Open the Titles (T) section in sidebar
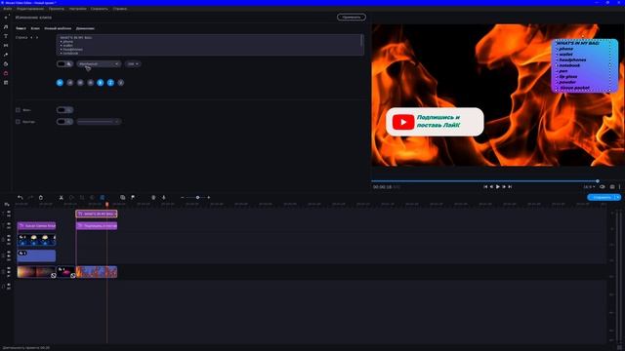 [x=6, y=36]
